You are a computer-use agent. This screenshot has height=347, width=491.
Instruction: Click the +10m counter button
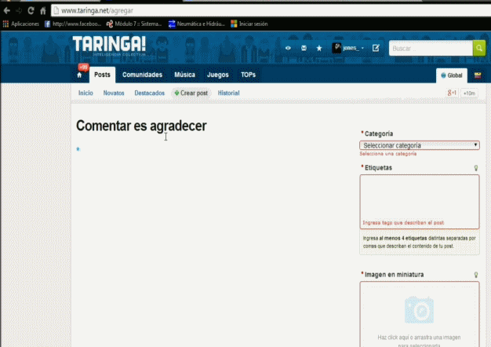tap(469, 93)
